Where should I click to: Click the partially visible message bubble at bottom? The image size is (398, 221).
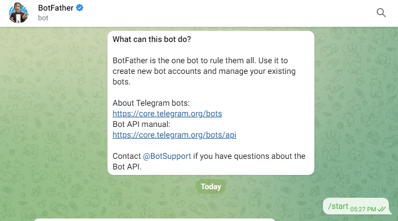155,219
